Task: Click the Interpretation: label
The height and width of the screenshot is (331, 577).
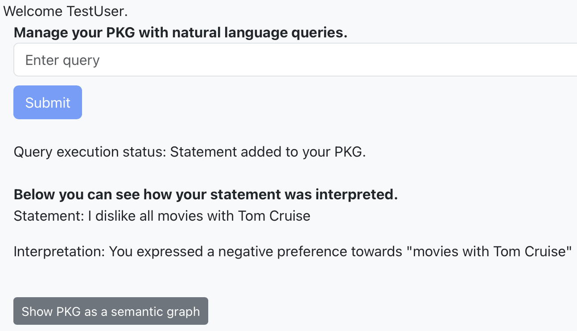Action: pos(59,252)
